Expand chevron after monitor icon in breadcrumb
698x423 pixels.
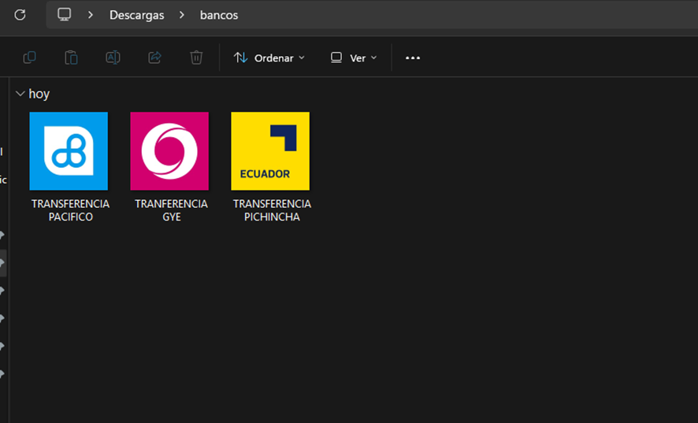pyautogui.click(x=91, y=15)
